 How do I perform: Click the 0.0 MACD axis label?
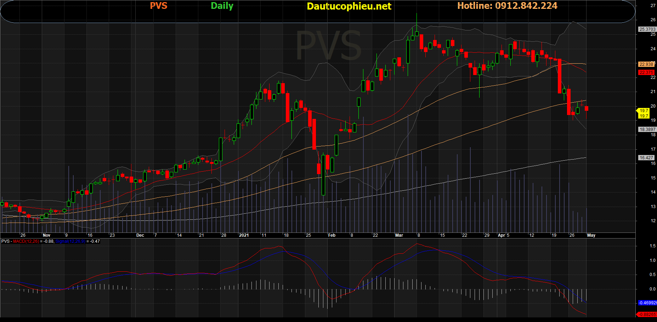point(652,289)
